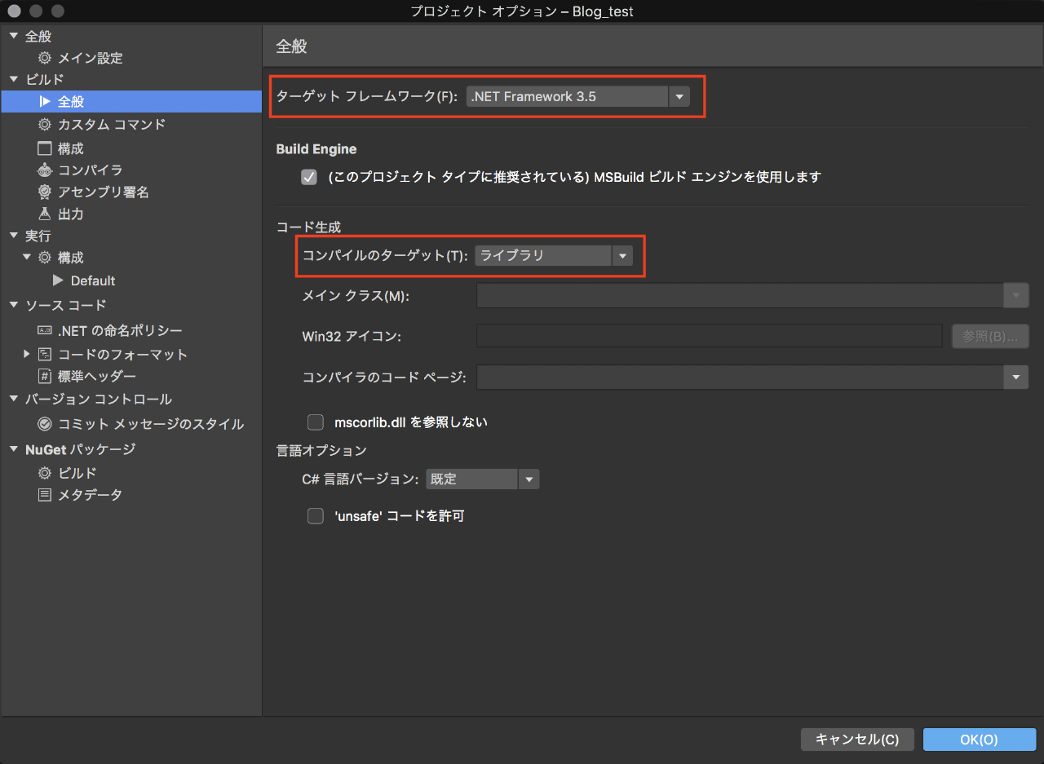Collapse the NuGet パッケージ section
This screenshot has width=1044, height=764.
pyautogui.click(x=13, y=448)
